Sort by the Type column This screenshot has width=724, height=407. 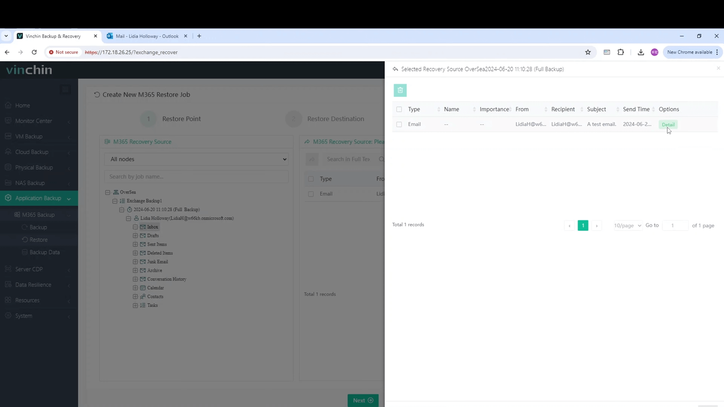pyautogui.click(x=439, y=109)
